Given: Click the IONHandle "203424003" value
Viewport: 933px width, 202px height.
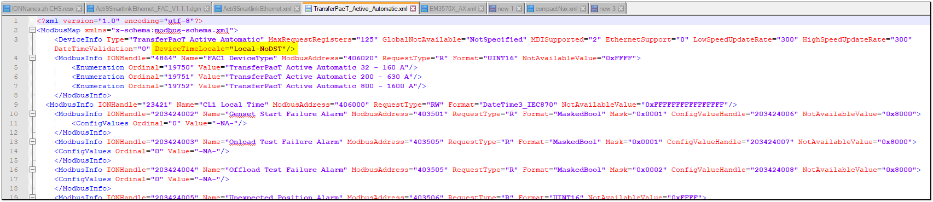Looking at the screenshot, I should 174,142.
